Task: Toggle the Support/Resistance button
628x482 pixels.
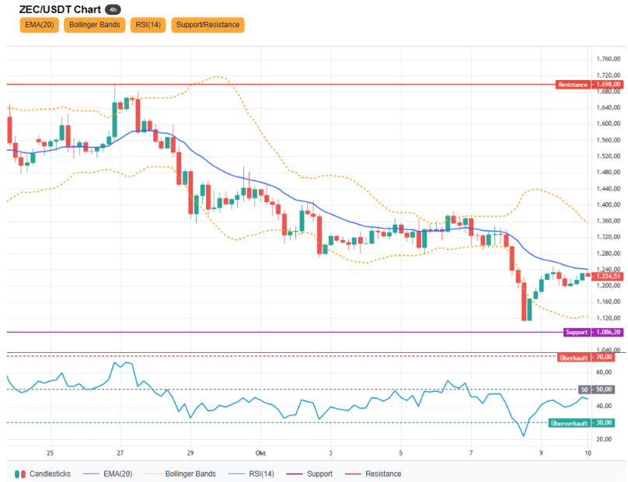Action: tap(208, 25)
